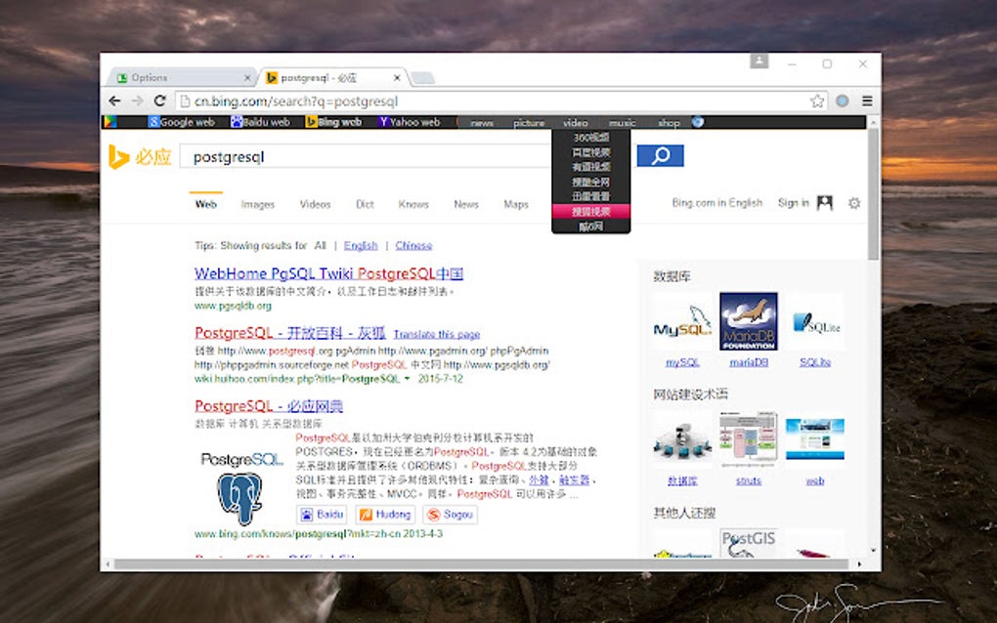Image resolution: width=997 pixels, height=623 pixels.
Task: Click the round extension icon in toolbar
Action: 842,101
